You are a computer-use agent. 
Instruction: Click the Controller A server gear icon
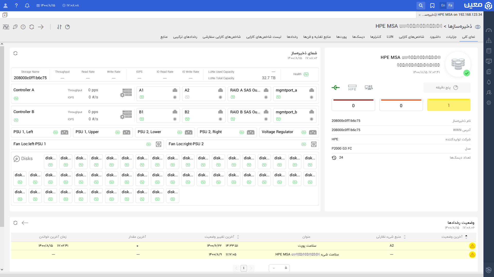(x=126, y=93)
